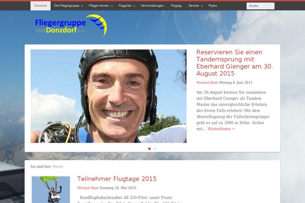The width and height of the screenshot is (305, 203).
Task: Open the Flugtag menu item
Action: click(176, 6)
